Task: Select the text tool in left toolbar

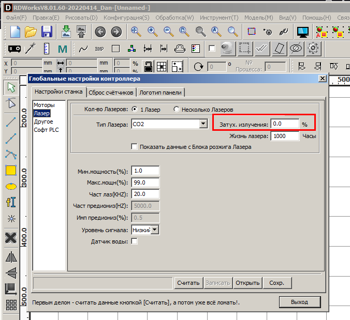Action: pyautogui.click(x=11, y=202)
